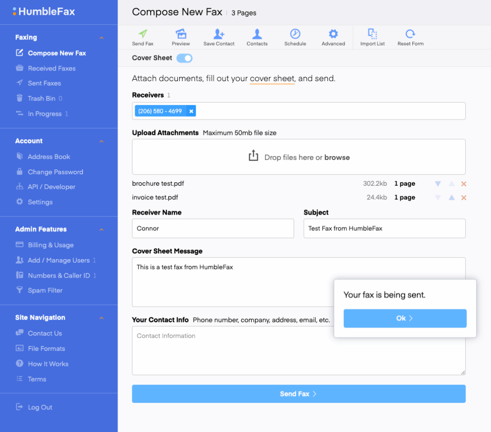Open Advanced settings gear icon
Screen dimensions: 491x432
(x=333, y=35)
